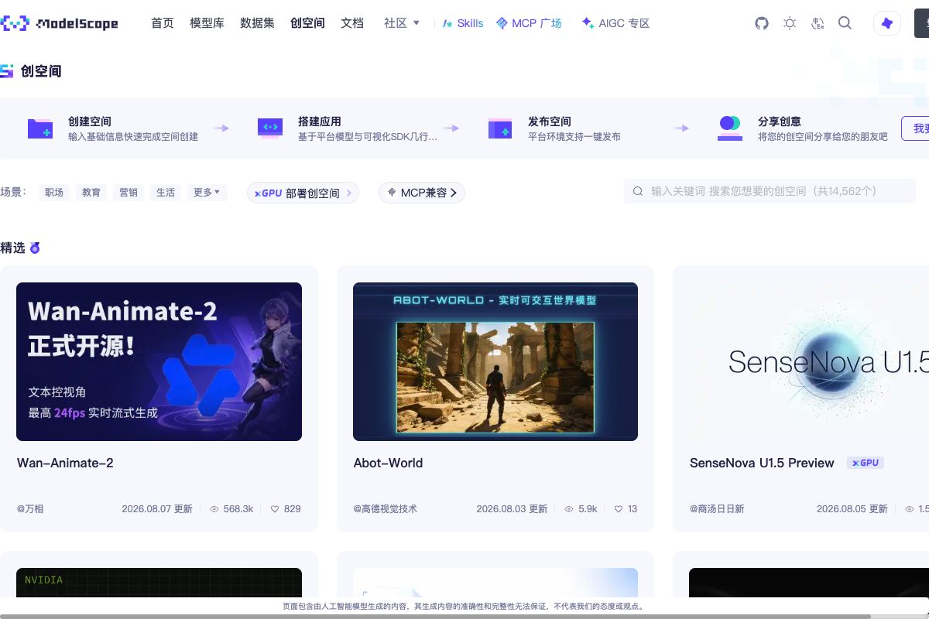Open the SenseNova U1.5 cover thumbnail
Image resolution: width=929 pixels, height=619 pixels.
tap(809, 361)
